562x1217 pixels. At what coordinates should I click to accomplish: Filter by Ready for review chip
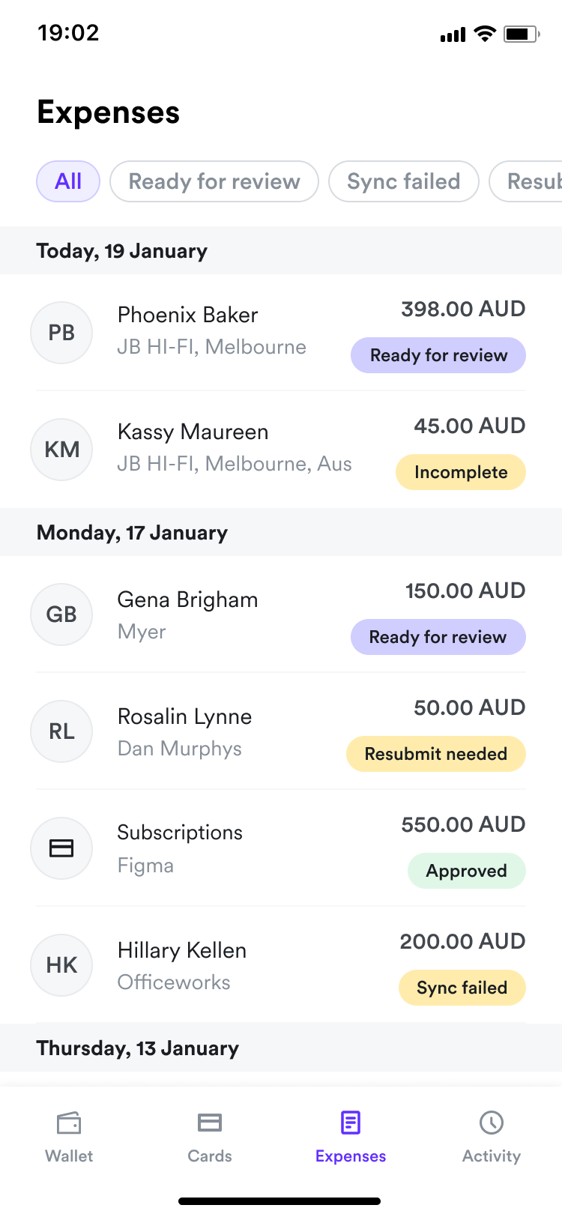point(214,181)
